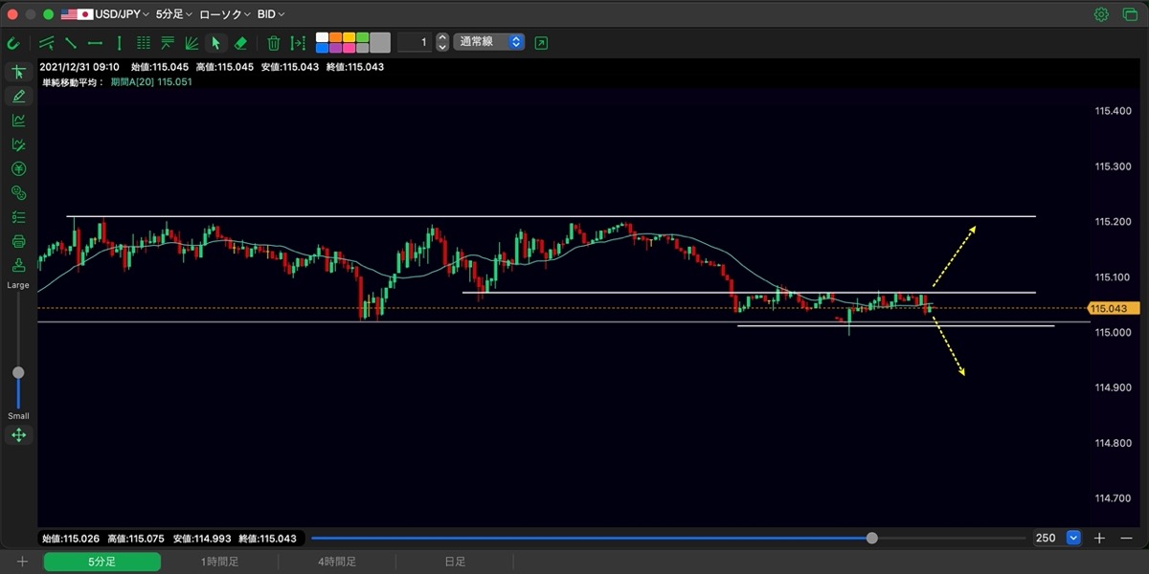Select the vertical line drawing tool
1149x574 pixels.
[x=119, y=43]
